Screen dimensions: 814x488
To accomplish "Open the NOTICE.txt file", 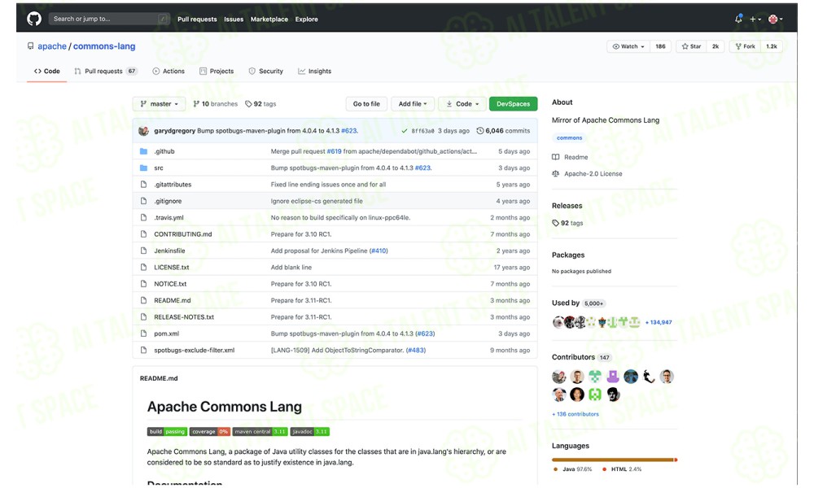I will pyautogui.click(x=170, y=284).
